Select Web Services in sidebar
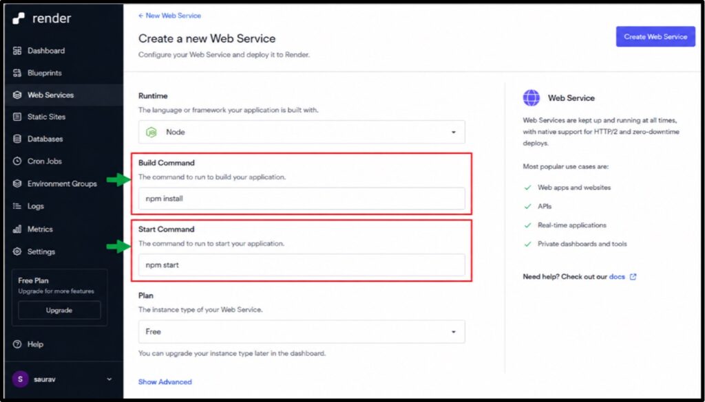The width and height of the screenshot is (705, 402). [63, 95]
